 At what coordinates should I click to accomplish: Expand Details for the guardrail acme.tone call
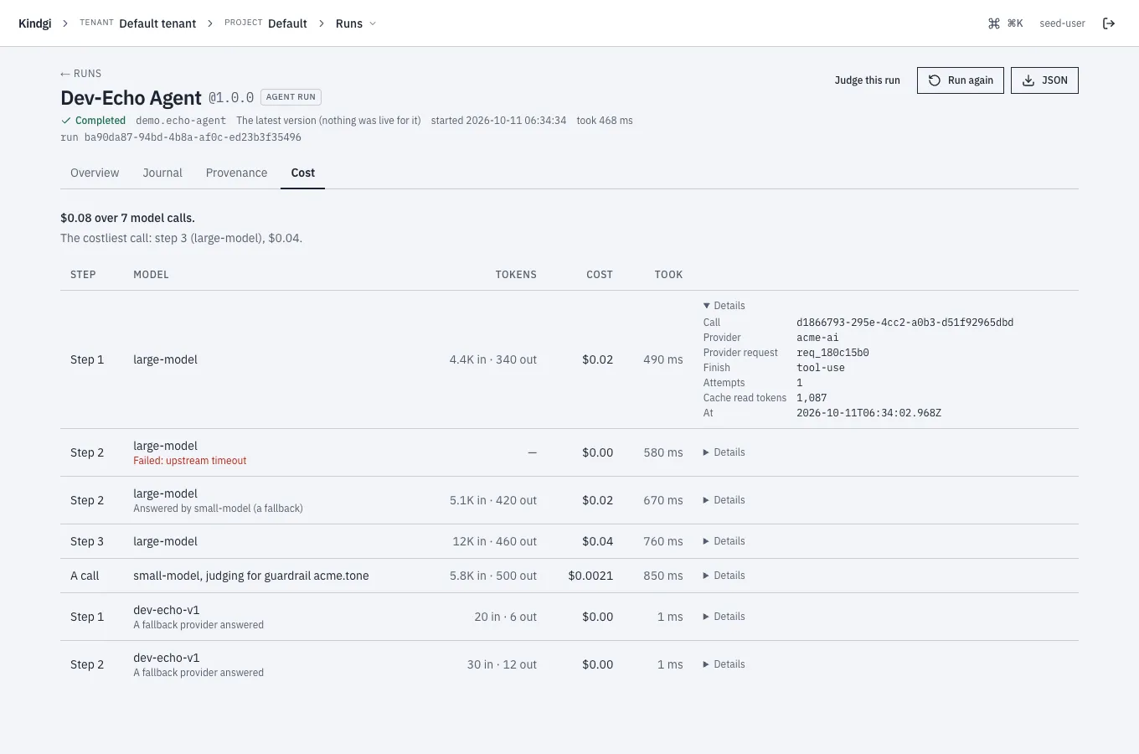(x=724, y=576)
